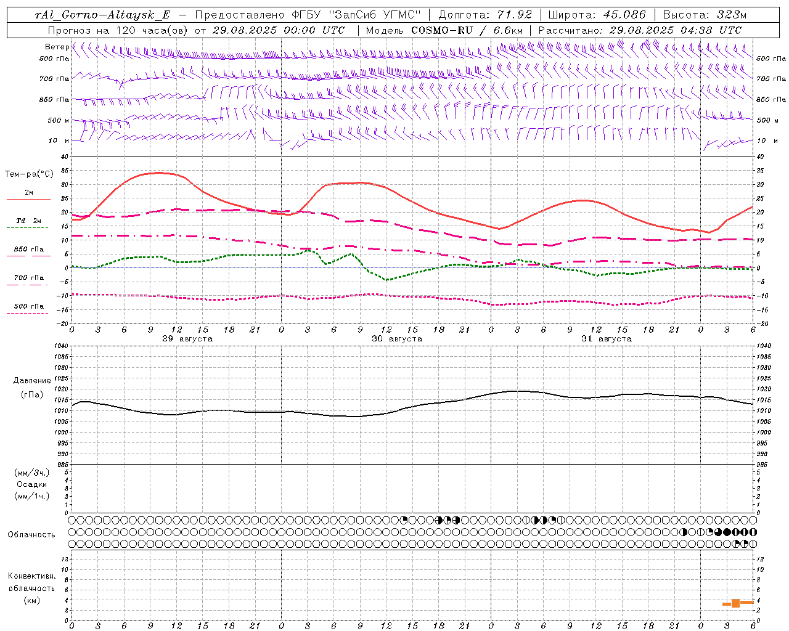Click the dashed line sample under Td 2м
The height and width of the screenshot is (631, 789).
[27, 228]
